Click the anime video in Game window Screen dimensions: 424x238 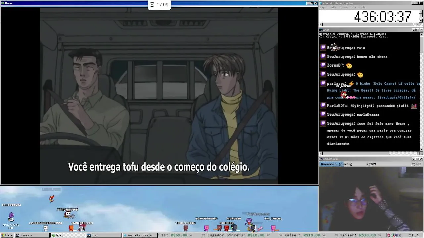click(159, 96)
